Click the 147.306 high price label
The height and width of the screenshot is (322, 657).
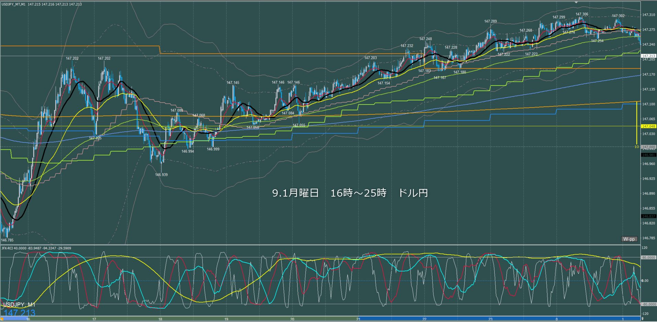(582, 14)
